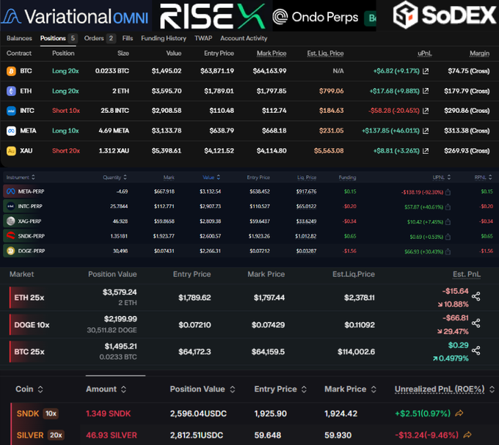Click the RISEx logo
Viewport: 499px width, 445px height.
pyautogui.click(x=212, y=16)
